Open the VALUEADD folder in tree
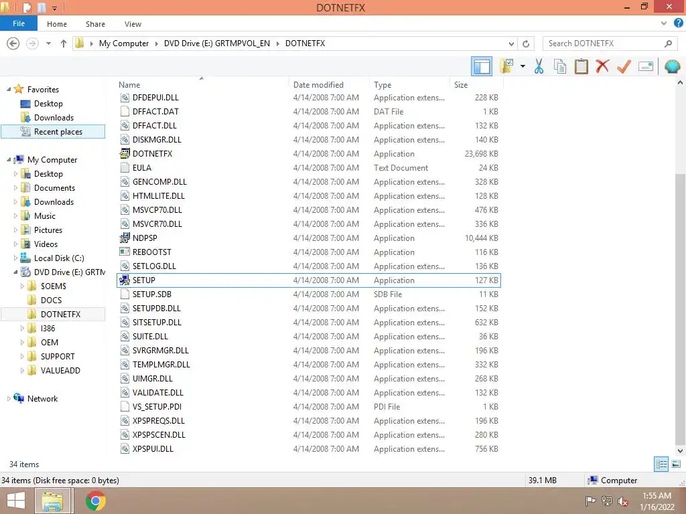686x514 pixels. point(60,370)
